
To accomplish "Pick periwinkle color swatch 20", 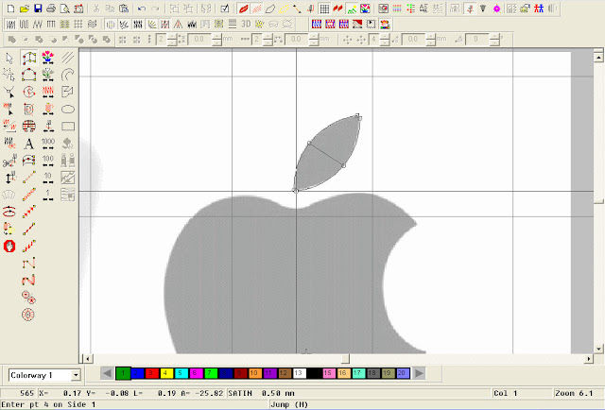I will coord(403,373).
